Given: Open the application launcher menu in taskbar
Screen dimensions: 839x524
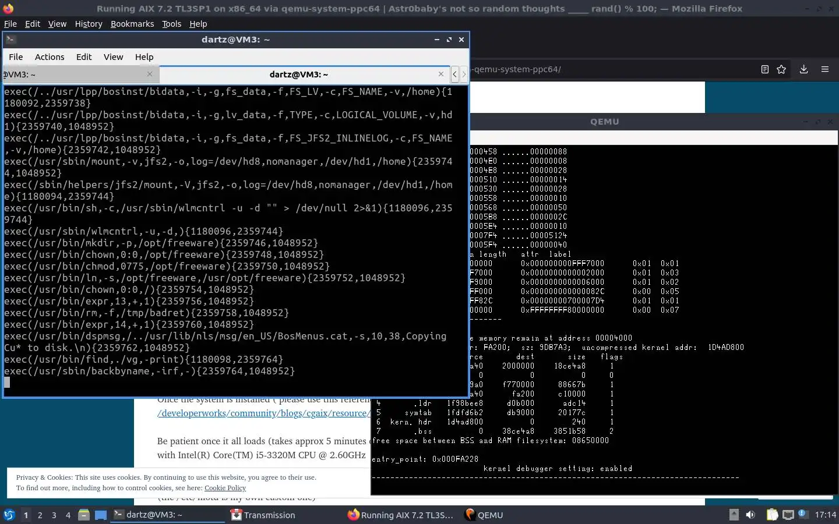Looking at the screenshot, I should (x=9, y=515).
